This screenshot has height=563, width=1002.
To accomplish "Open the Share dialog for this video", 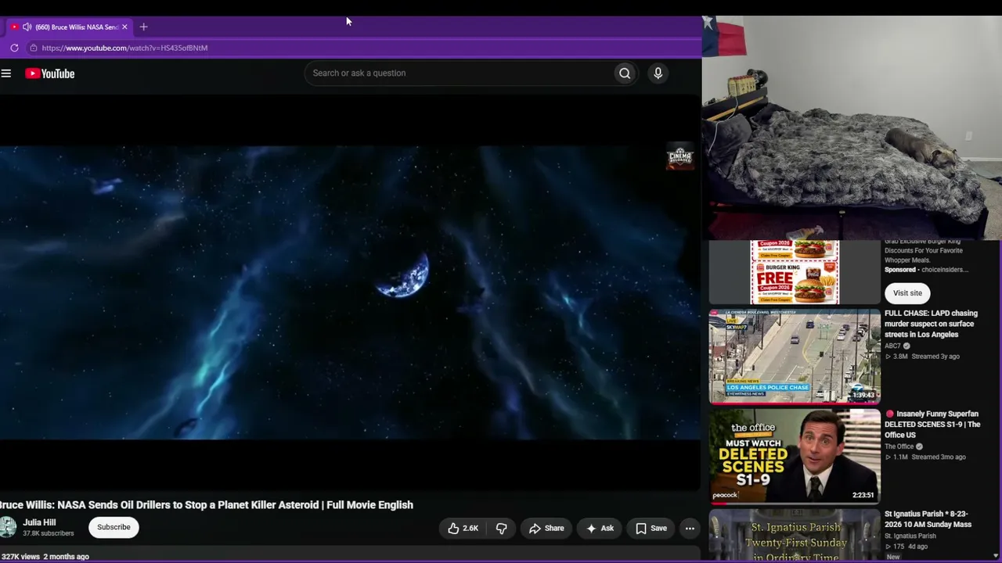I will click(546, 529).
